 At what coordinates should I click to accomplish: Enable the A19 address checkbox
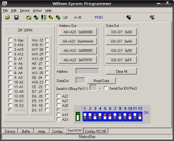(x=59, y=115)
